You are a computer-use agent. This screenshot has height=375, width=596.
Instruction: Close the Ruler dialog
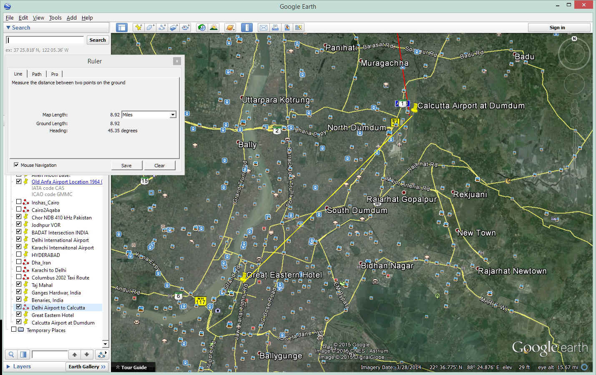(x=177, y=61)
